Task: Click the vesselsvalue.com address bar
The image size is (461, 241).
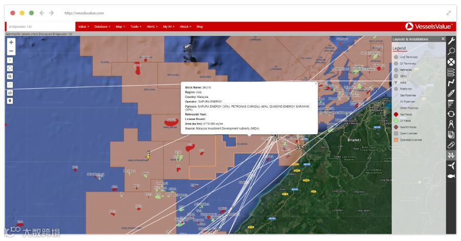Action: click(84, 13)
